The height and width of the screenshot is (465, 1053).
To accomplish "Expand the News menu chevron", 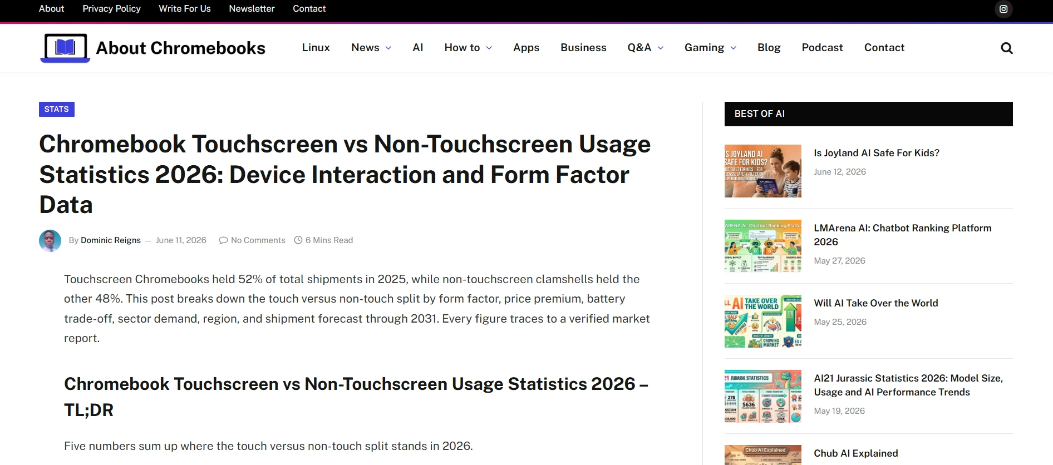I will (x=388, y=48).
